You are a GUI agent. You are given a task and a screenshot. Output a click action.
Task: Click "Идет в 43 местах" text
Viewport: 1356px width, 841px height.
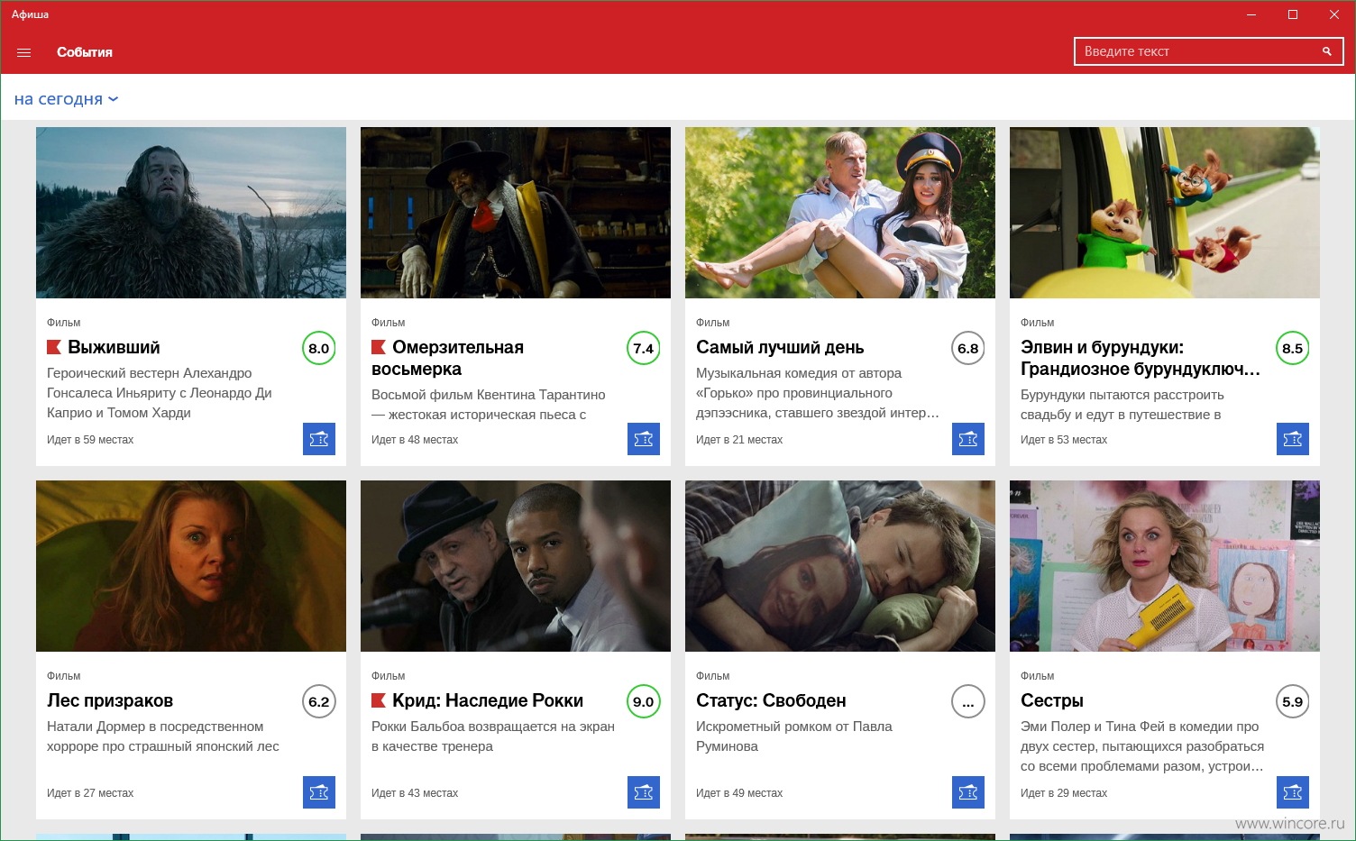415,793
